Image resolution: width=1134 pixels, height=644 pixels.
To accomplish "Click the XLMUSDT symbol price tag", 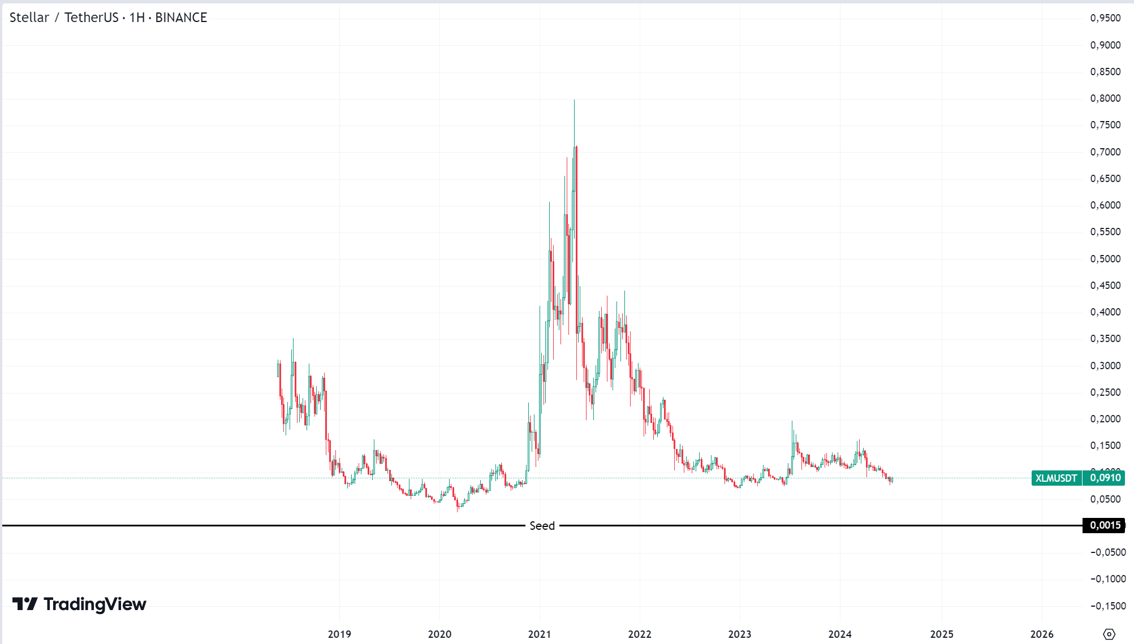I will tap(1056, 478).
